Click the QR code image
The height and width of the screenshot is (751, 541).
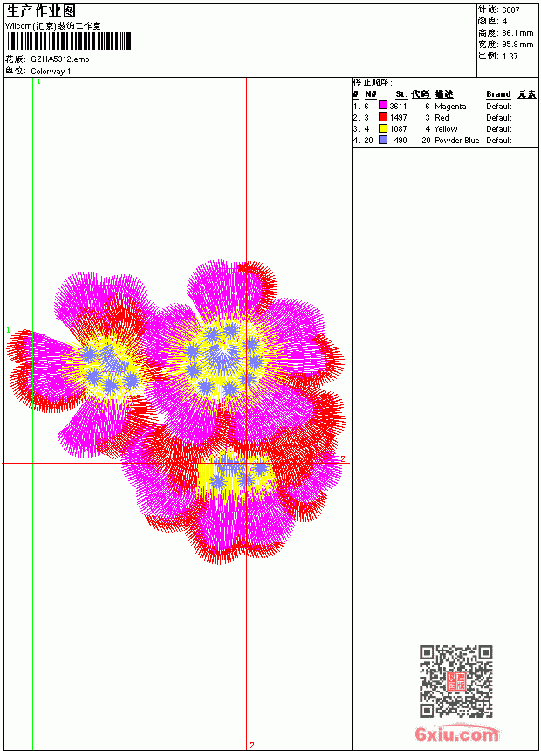tap(456, 681)
